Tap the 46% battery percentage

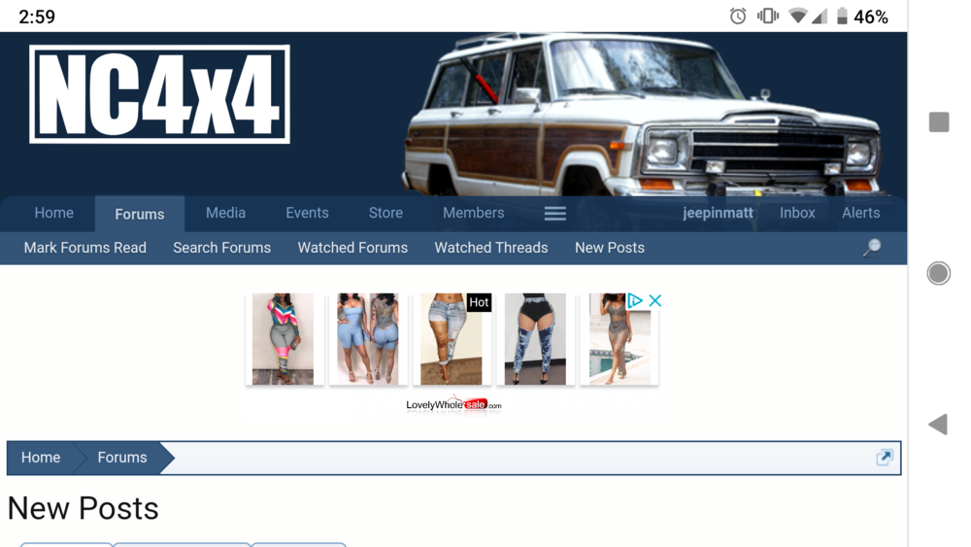click(871, 17)
